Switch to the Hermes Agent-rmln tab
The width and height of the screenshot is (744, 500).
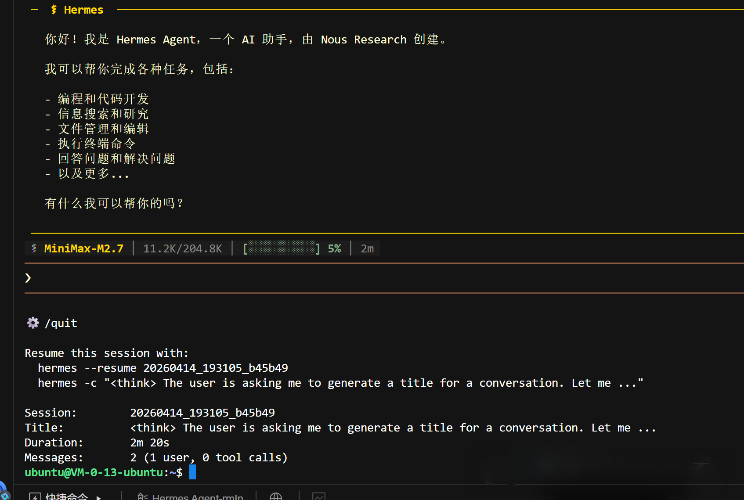197,497
